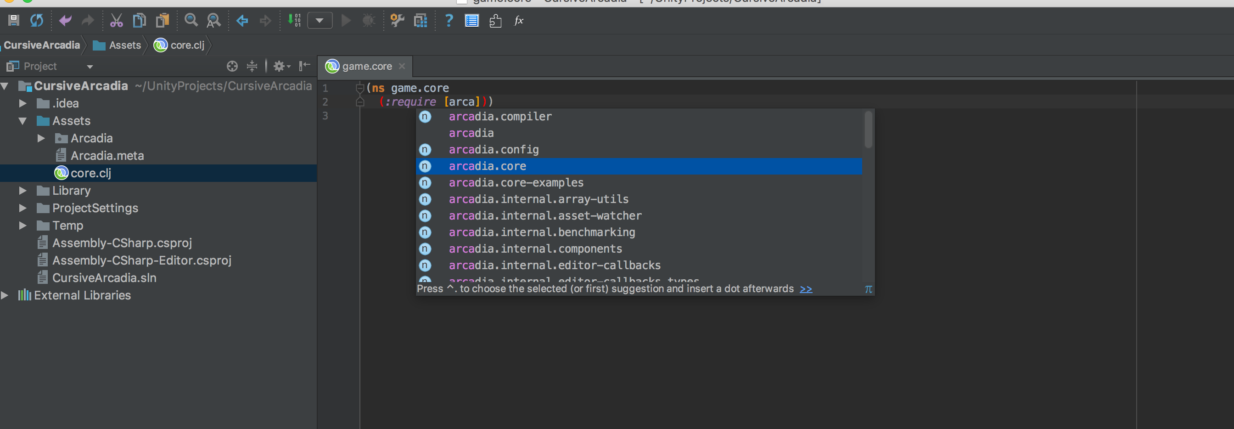The image size is (1234, 429).
Task: Expand the Temp folder
Action: [22, 226]
